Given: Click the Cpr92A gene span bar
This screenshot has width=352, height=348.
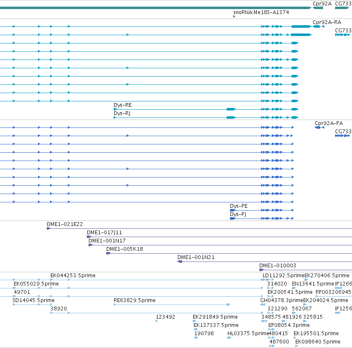Looking at the screenshot, I should [318, 8].
